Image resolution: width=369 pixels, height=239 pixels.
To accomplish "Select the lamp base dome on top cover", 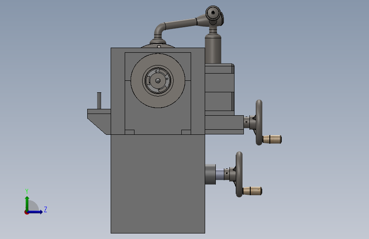I will [x=158, y=45].
